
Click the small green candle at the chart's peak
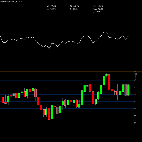point(106,75)
